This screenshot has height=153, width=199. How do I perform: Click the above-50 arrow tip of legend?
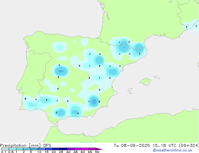coord(99,149)
